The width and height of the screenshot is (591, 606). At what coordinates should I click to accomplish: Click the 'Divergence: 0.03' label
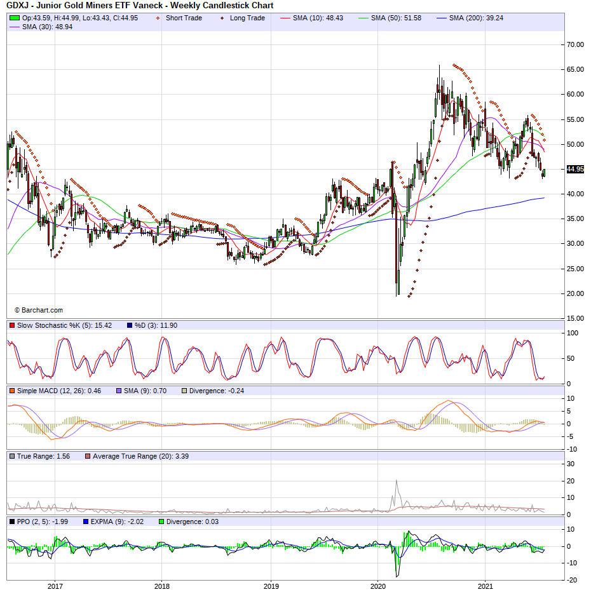(193, 522)
